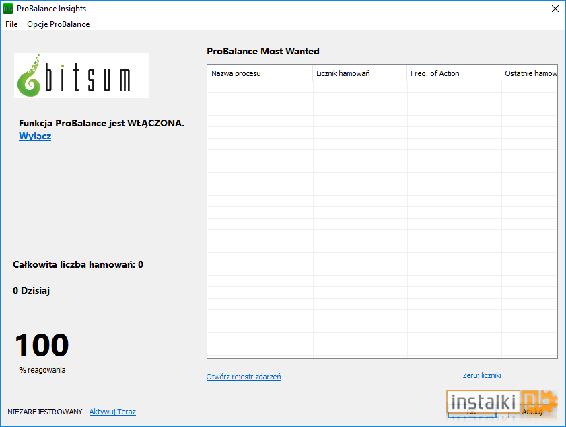Open the Opcje ProBalance menu
566x427 pixels.
pyautogui.click(x=58, y=24)
